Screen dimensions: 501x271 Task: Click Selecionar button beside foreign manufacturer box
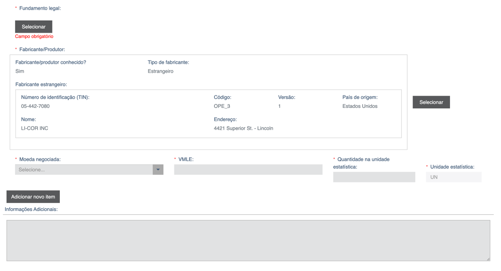point(431,102)
